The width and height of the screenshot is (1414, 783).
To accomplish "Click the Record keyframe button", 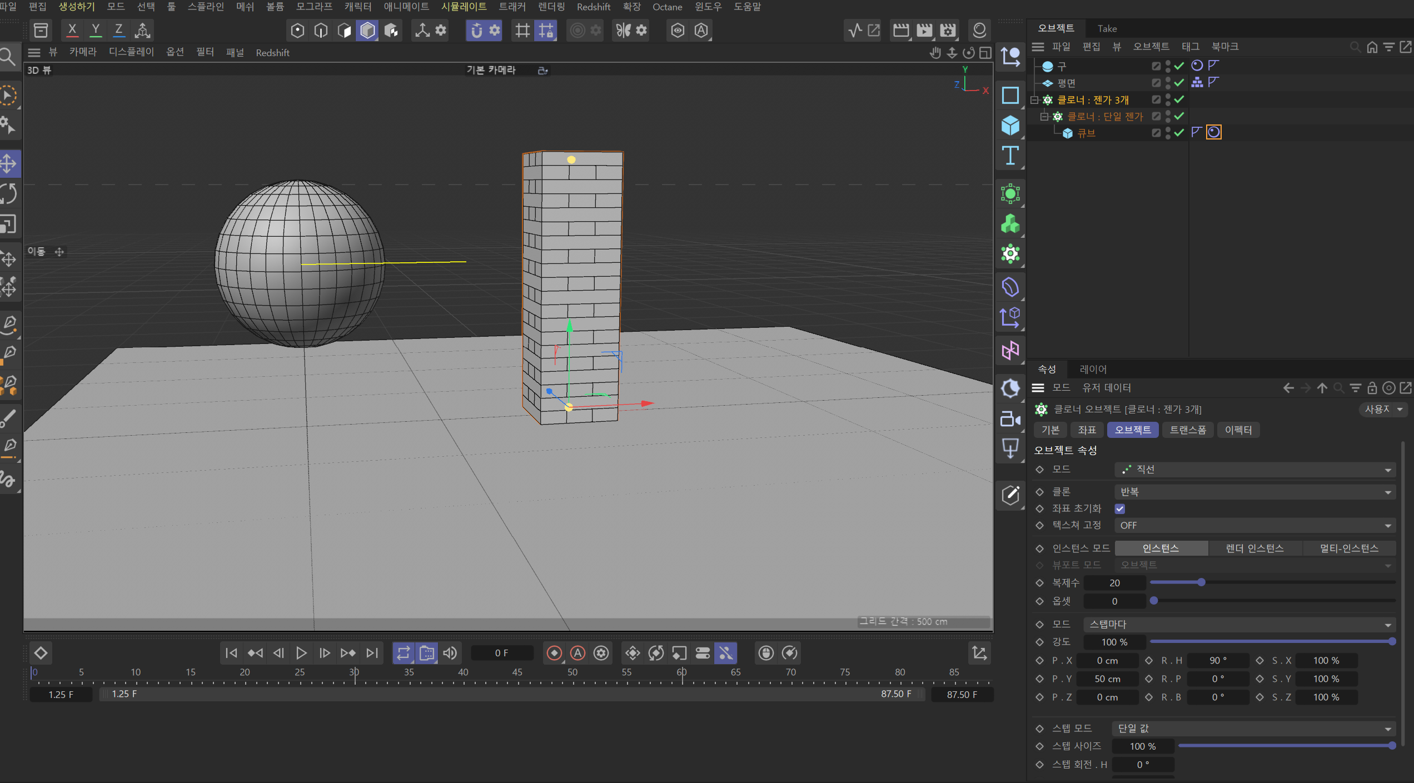I will click(x=554, y=653).
